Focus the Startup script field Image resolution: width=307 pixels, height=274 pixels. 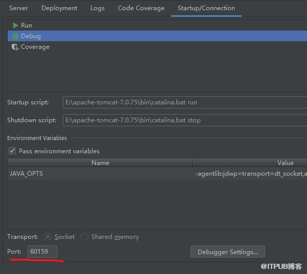coord(185,102)
